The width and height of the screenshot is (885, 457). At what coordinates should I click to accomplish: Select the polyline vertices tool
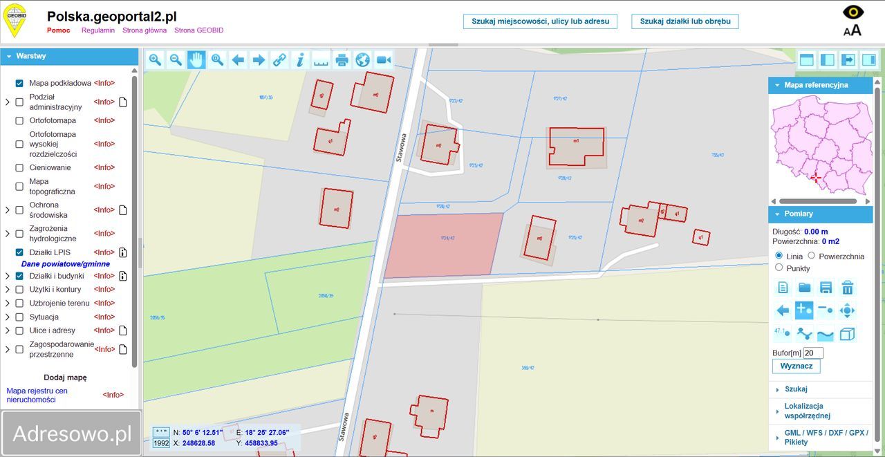click(804, 334)
